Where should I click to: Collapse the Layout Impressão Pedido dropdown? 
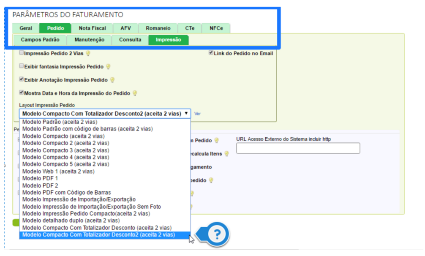point(105,114)
